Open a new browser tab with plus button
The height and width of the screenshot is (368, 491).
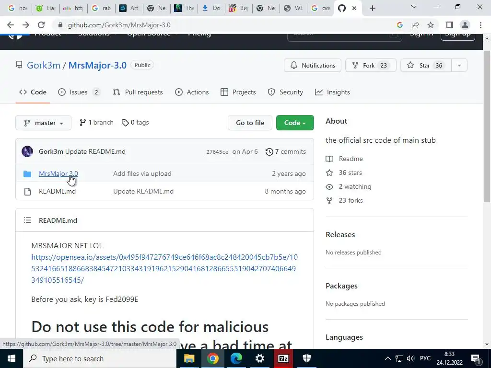point(372,8)
